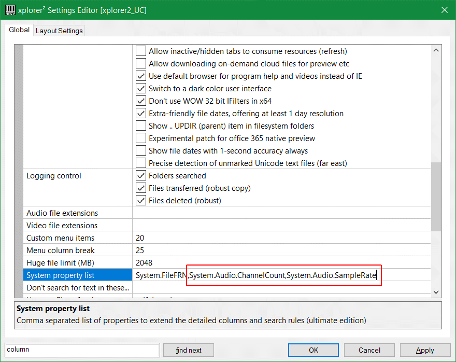The image size is (456, 362).
Task: Toggle dark color user interface checkbox
Action: [141, 89]
